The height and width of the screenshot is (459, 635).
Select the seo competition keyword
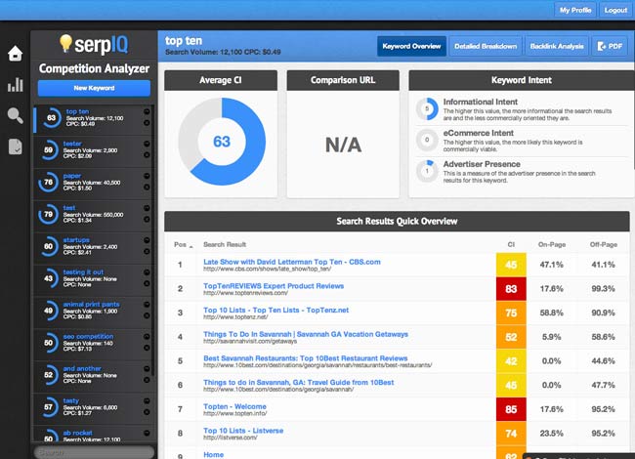88,336
